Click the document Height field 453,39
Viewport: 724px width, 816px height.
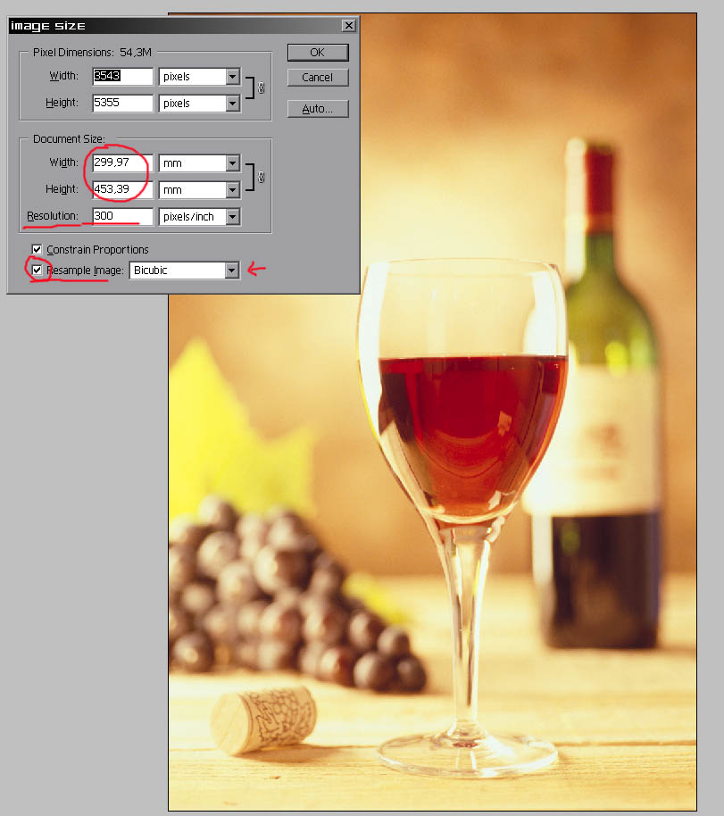coord(123,189)
